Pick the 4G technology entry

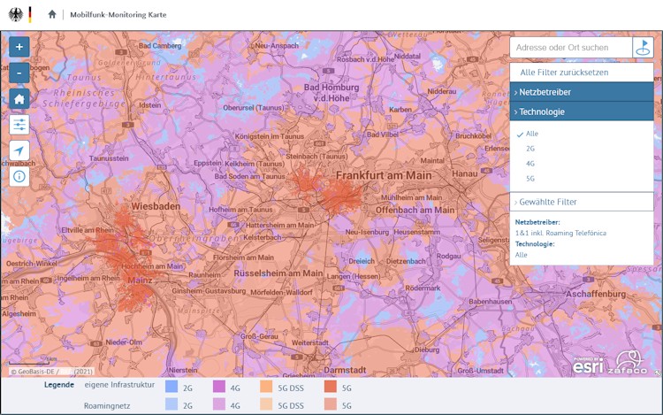pos(530,164)
